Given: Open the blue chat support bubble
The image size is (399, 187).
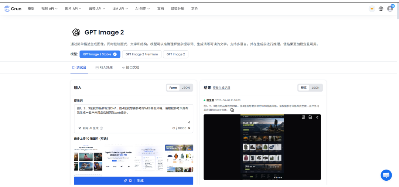Looking at the screenshot, I should pos(386,175).
